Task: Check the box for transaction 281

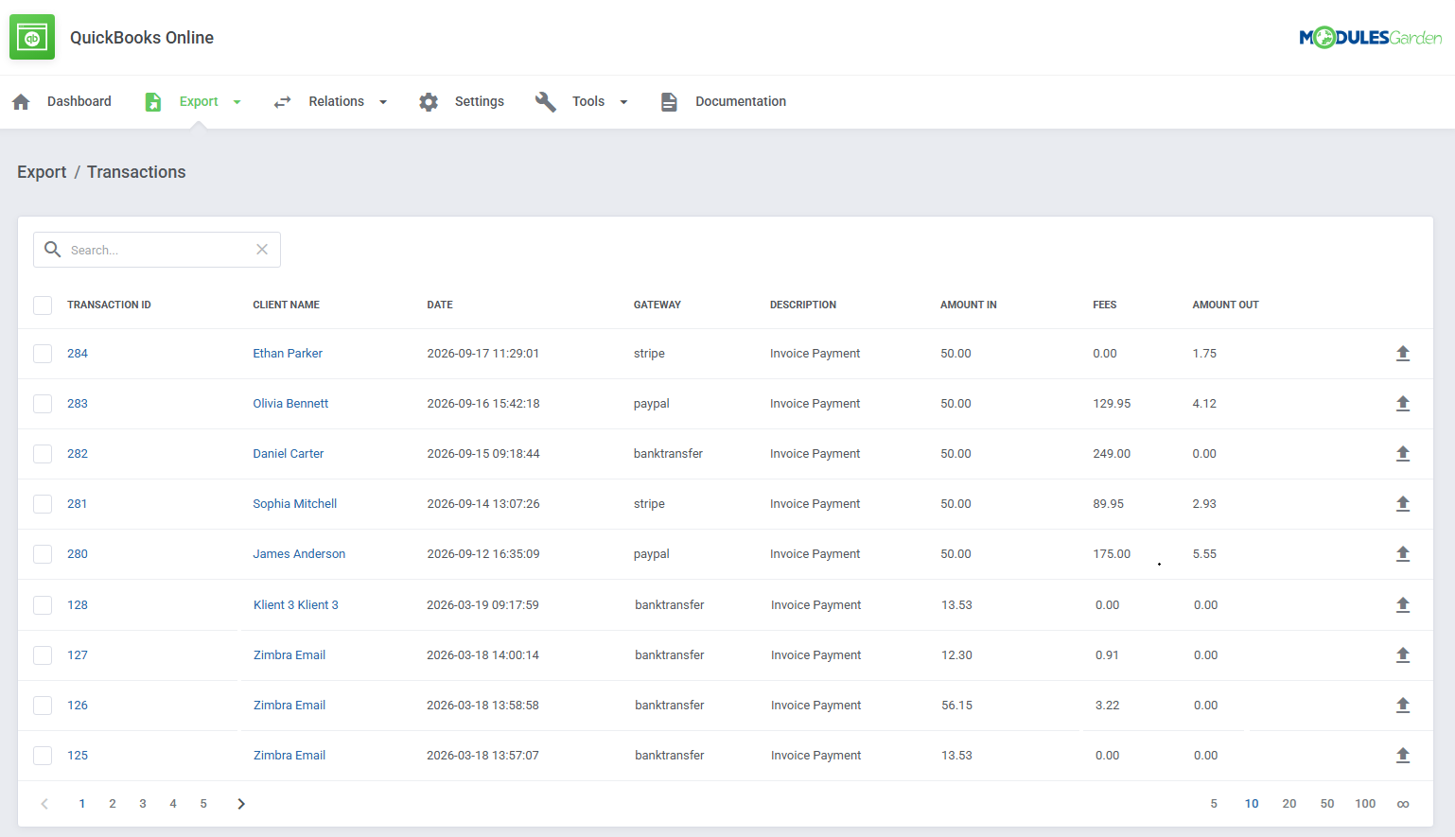Action: pyautogui.click(x=43, y=504)
